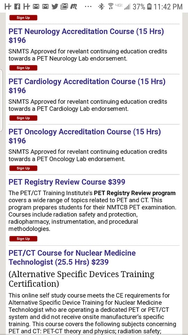Viewport: 188px width, 335px height.
Task: Open PET Neurology Accreditation Course heading link
Action: pyautogui.click(x=86, y=36)
